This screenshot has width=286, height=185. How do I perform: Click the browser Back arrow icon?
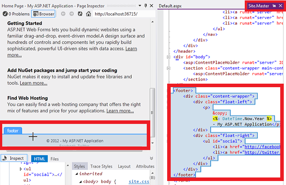click(63, 14)
